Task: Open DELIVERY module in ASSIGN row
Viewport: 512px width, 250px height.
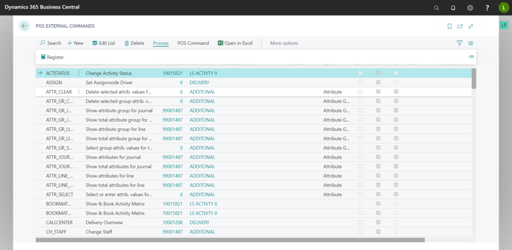Action: (199, 82)
